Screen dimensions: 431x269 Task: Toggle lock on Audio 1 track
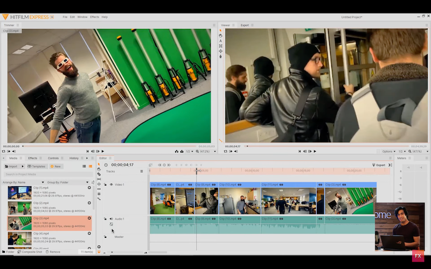pyautogui.click(x=105, y=219)
